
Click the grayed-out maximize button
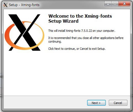115,4
